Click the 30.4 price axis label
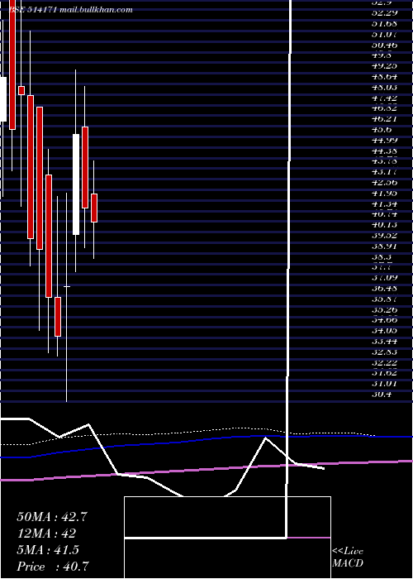 pos(382,395)
